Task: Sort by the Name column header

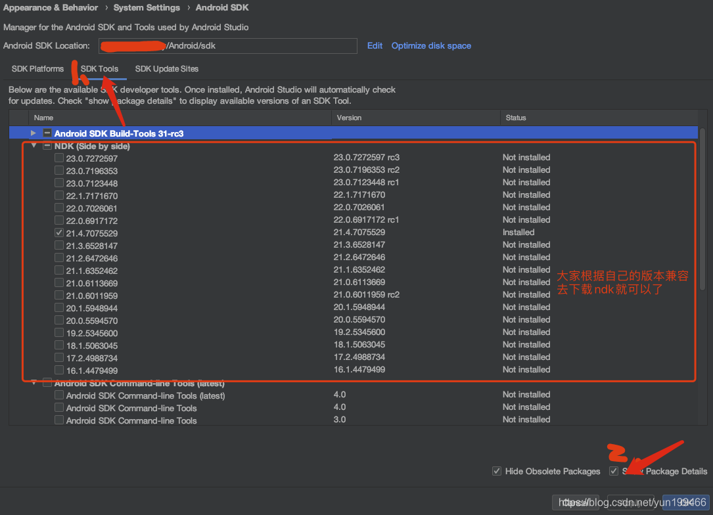Action: point(180,118)
